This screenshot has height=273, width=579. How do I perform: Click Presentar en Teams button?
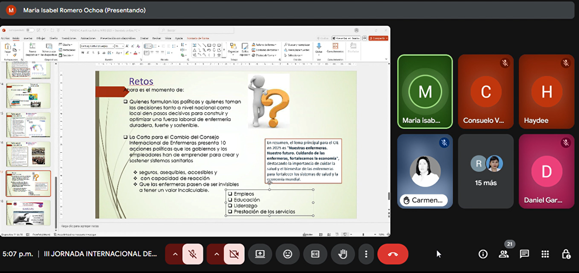click(x=345, y=38)
